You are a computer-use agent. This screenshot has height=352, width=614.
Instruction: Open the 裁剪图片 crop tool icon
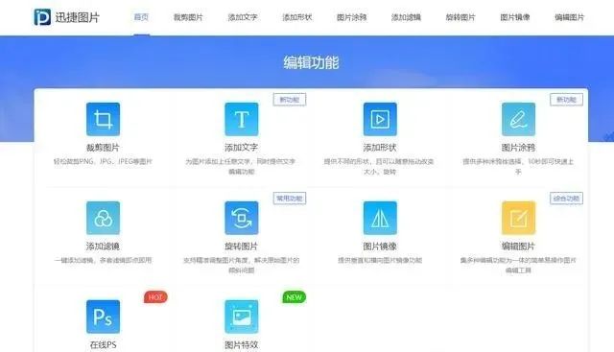(x=103, y=119)
